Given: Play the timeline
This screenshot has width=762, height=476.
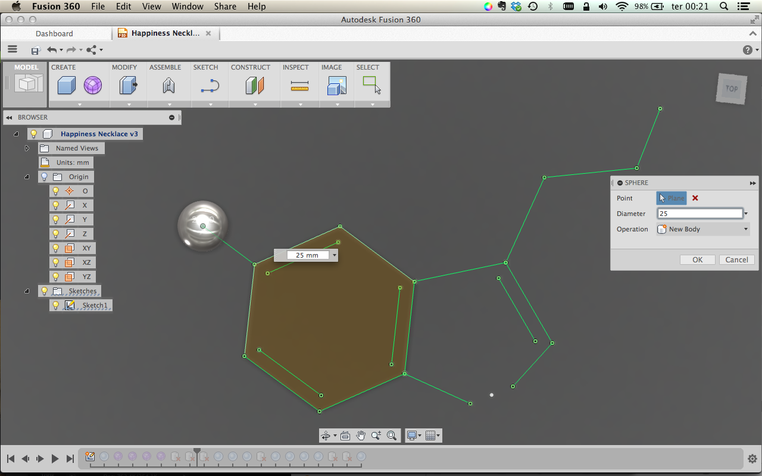Looking at the screenshot, I should click(x=55, y=459).
